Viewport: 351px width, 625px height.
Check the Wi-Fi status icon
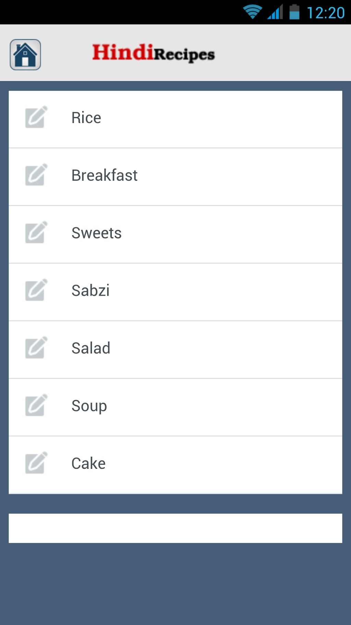pos(253,12)
